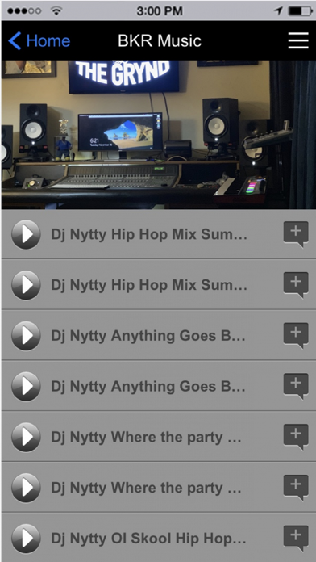This screenshot has height=562, width=316.
Task: Play the second Anything Goes B… track
Action: click(26, 386)
